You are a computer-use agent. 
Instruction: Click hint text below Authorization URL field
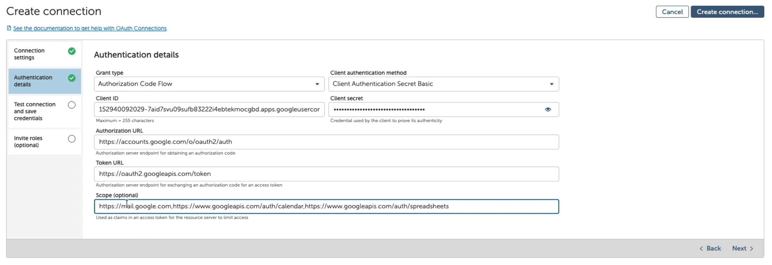[165, 153]
